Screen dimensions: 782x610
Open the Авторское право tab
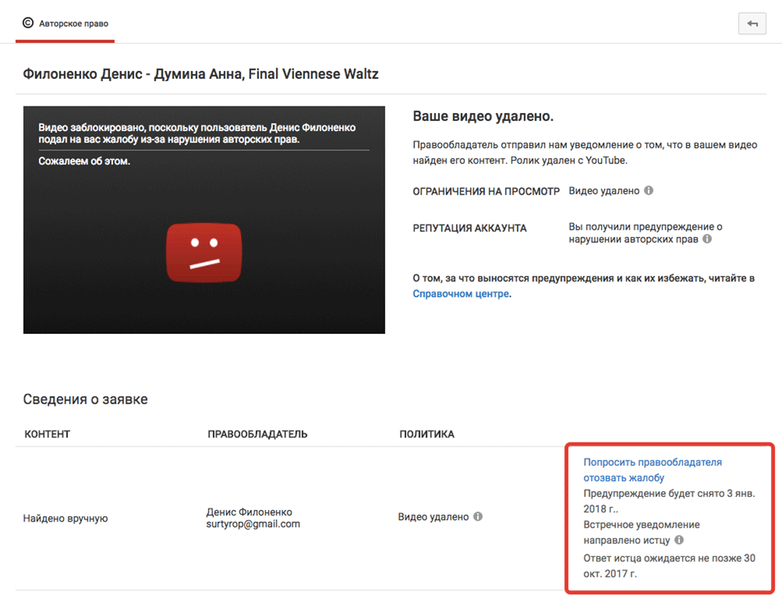[x=65, y=23]
